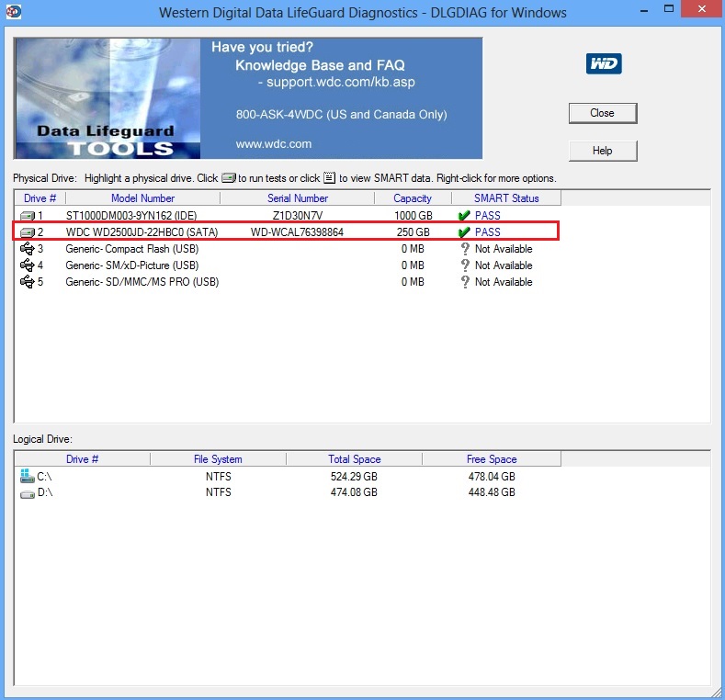Click logical Drive # column header
The width and height of the screenshot is (725, 700).
point(83,459)
